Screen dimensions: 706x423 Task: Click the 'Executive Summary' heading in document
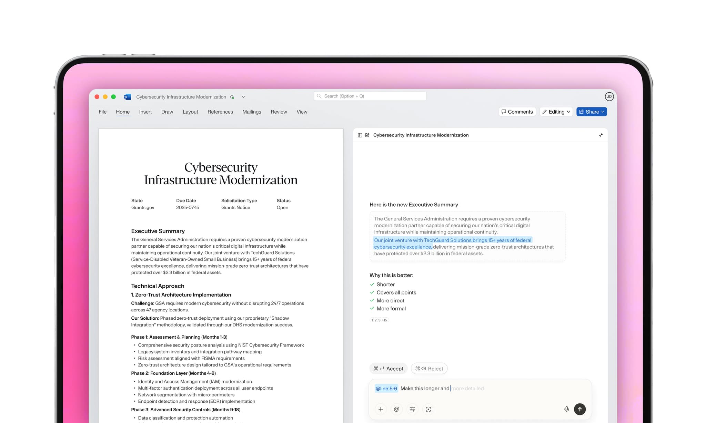point(158,231)
